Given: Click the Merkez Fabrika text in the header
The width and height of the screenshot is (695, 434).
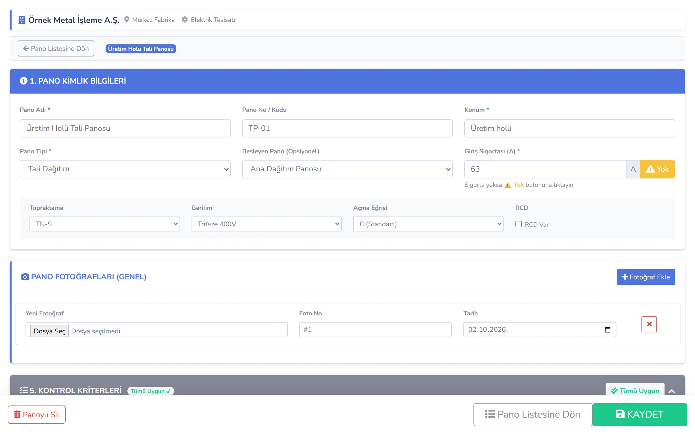Looking at the screenshot, I should coord(153,20).
